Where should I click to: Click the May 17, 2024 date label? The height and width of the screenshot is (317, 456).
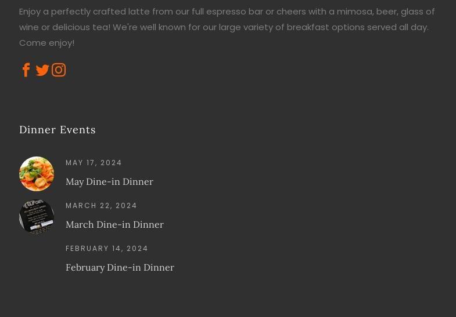tap(94, 163)
